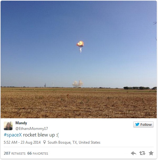Follow Mandy using the Follow button label
158x160 pixels.
(146, 125)
